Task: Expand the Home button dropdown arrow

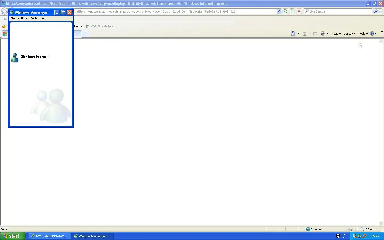Action: point(298,34)
